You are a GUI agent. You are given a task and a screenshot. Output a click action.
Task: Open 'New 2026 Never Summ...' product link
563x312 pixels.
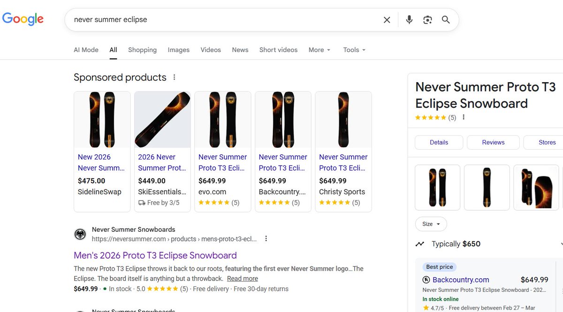[101, 162]
